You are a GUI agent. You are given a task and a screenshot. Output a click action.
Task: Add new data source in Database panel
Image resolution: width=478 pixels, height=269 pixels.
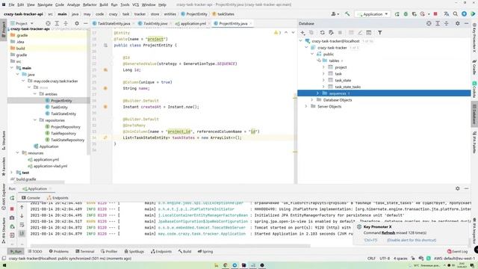pos(302,33)
